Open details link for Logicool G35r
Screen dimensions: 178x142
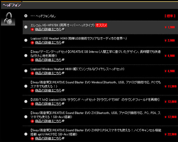48,104
